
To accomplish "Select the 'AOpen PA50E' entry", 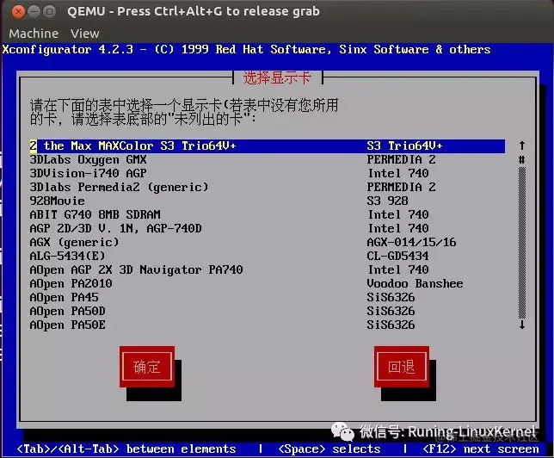I will [x=67, y=325].
